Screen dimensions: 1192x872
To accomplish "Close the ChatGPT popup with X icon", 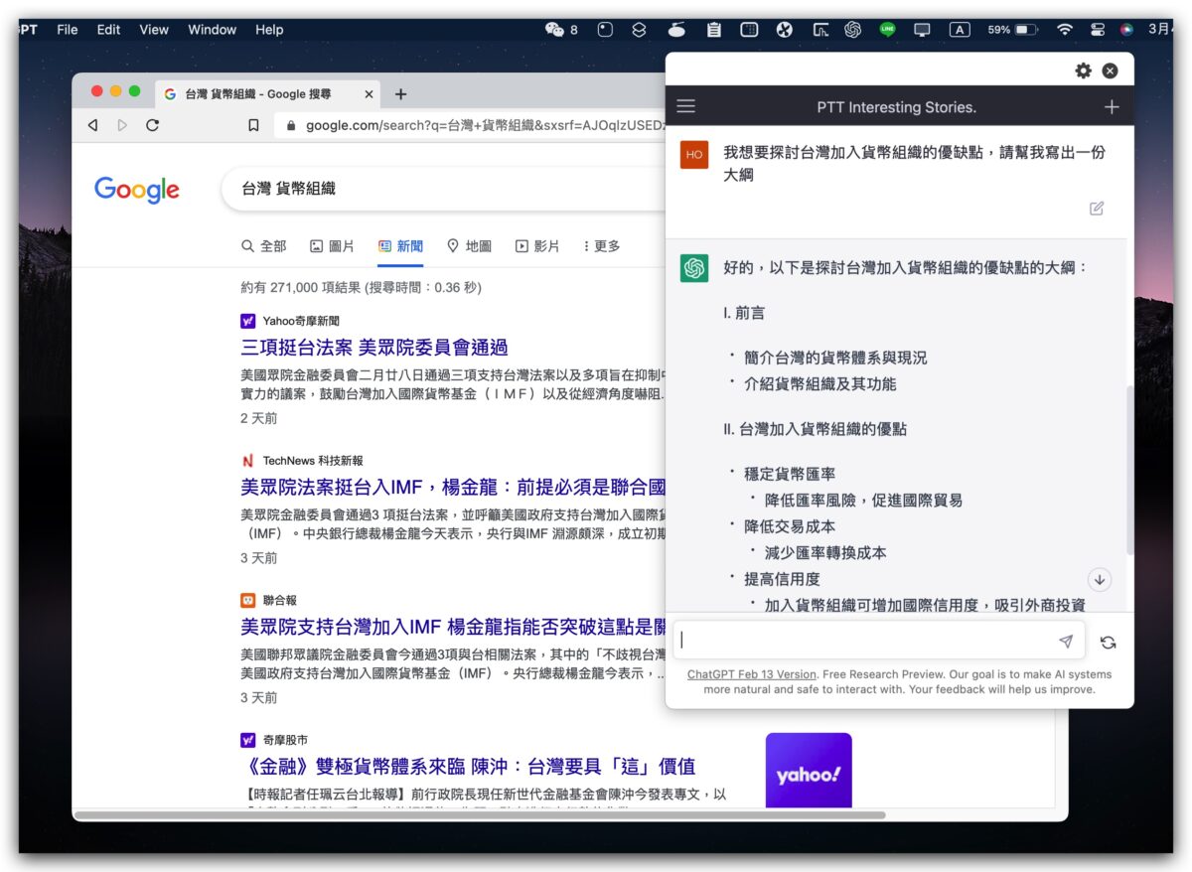I will click(1111, 71).
